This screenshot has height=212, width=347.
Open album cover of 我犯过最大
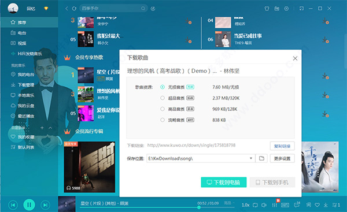click(x=86, y=39)
